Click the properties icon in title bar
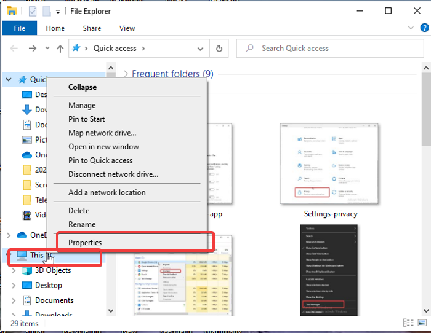Viewport: 431px width, 333px height. point(32,11)
